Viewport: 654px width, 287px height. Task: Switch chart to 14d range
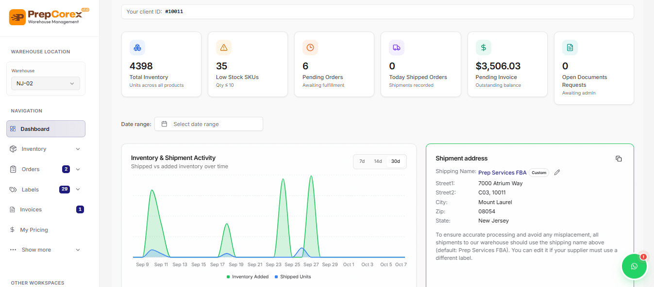pos(378,161)
